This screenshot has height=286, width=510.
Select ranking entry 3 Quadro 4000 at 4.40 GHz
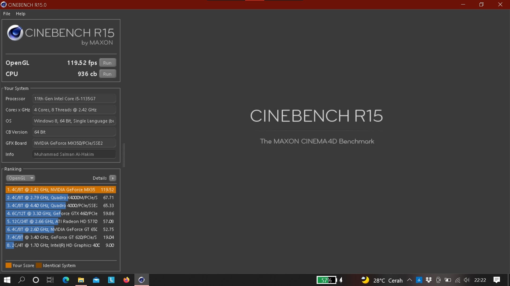click(x=61, y=205)
